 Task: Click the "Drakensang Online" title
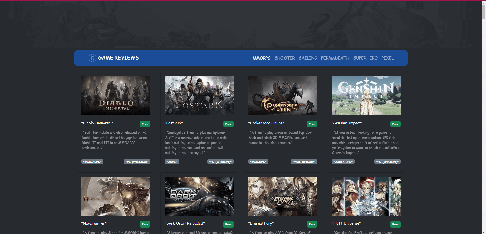(x=266, y=123)
